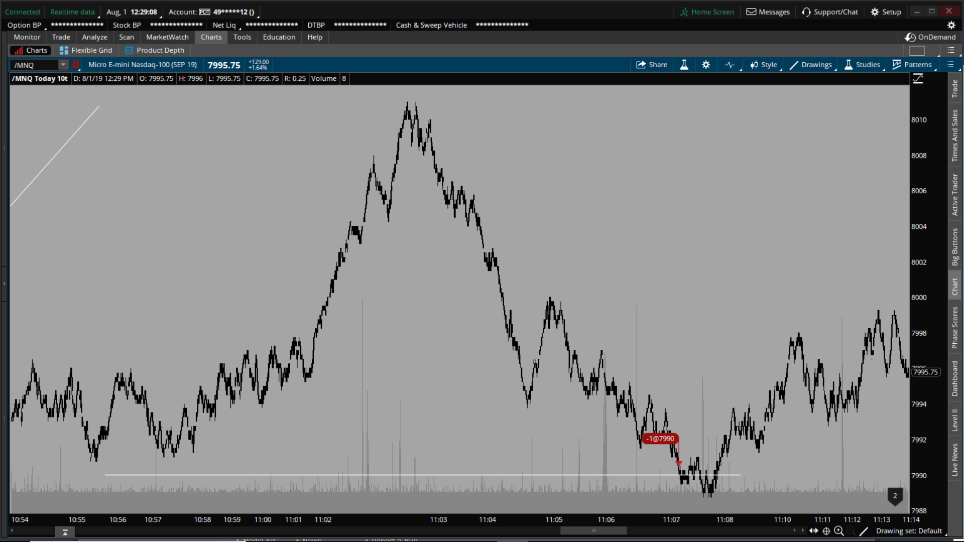Open the Net Liq gadget dropdown
Screen dimensions: 964x542
[x=225, y=25]
